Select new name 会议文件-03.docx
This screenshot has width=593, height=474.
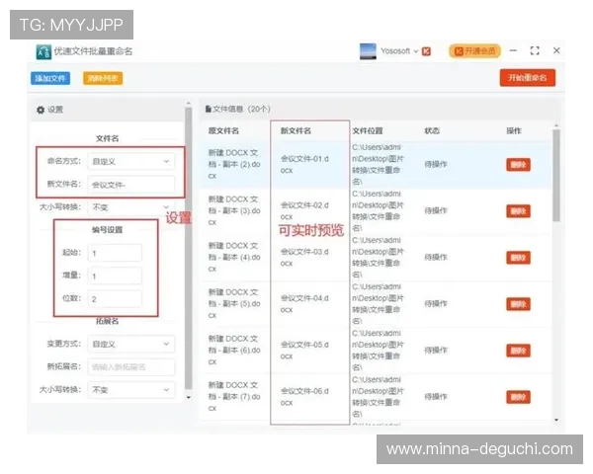304,258
